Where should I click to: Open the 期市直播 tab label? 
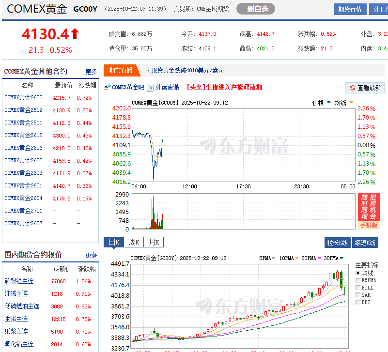pos(121,71)
